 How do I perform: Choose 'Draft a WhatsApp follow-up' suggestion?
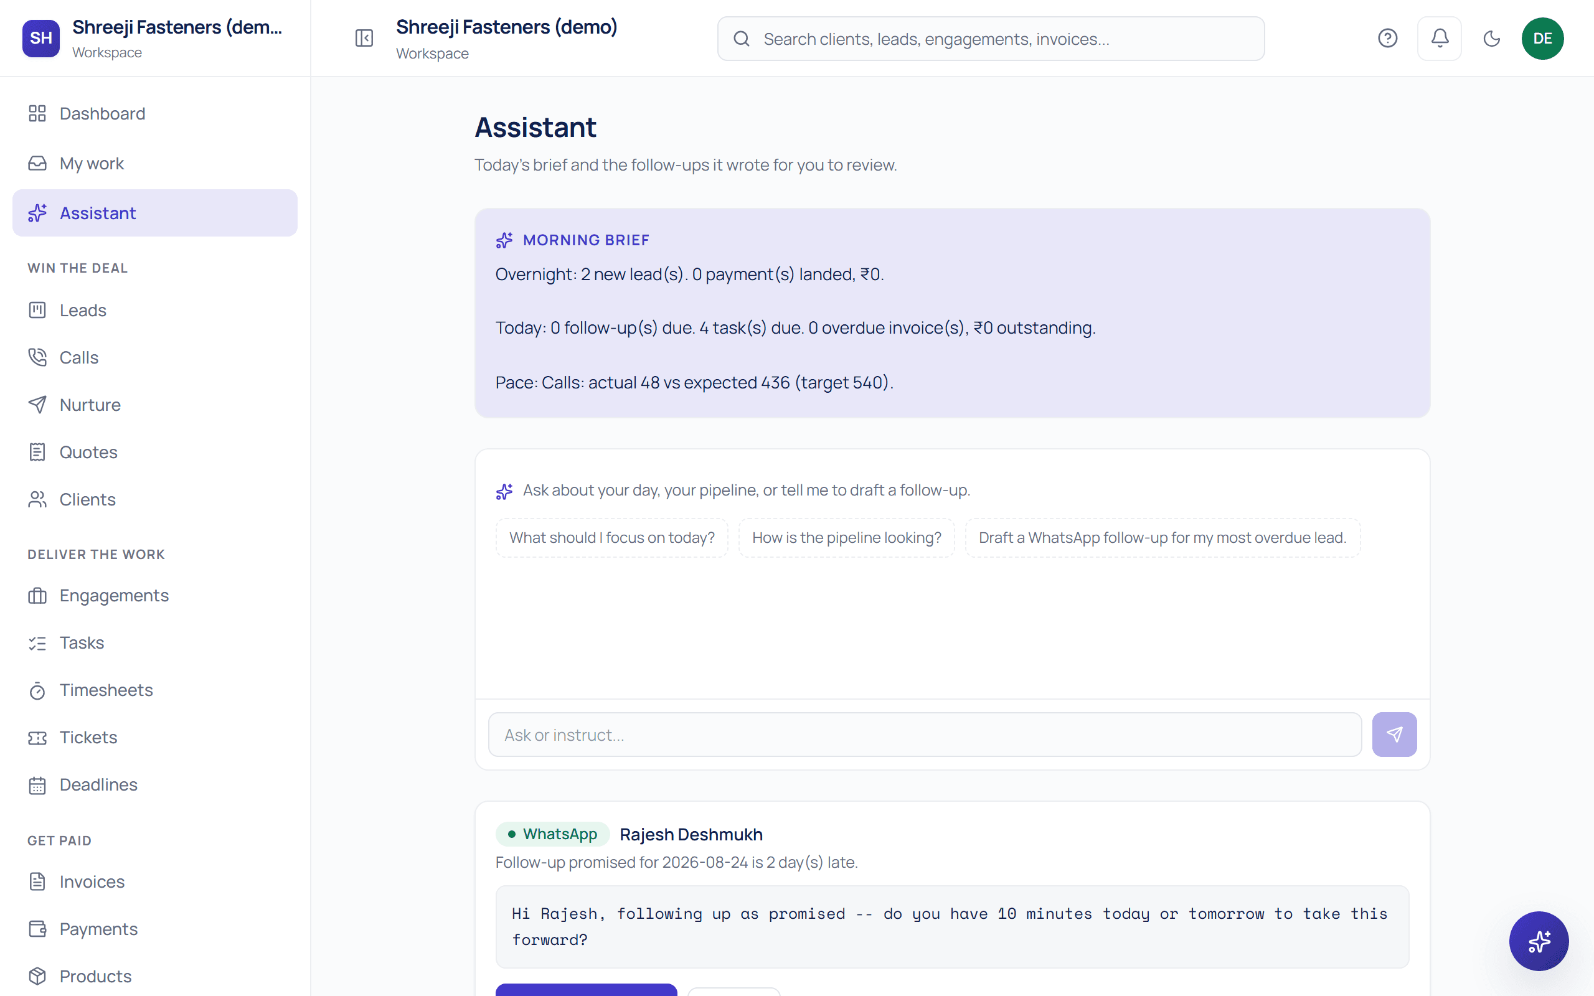coord(1162,537)
